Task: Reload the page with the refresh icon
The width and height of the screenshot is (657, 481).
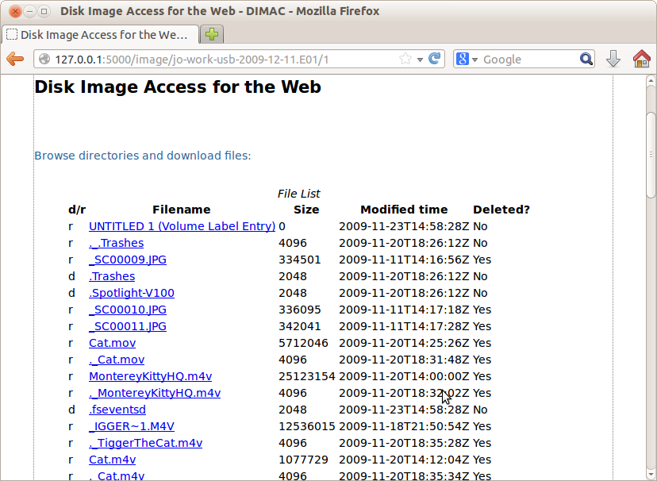Action: 435,59
